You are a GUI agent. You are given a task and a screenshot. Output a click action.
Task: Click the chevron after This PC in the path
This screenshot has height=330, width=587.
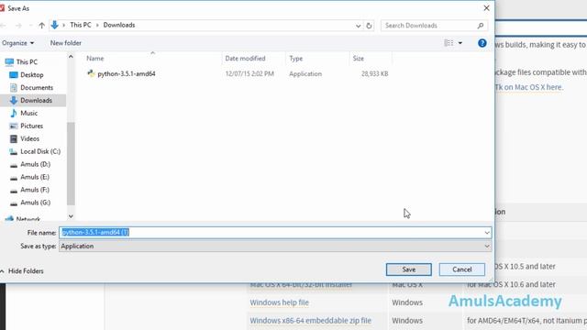click(x=97, y=25)
